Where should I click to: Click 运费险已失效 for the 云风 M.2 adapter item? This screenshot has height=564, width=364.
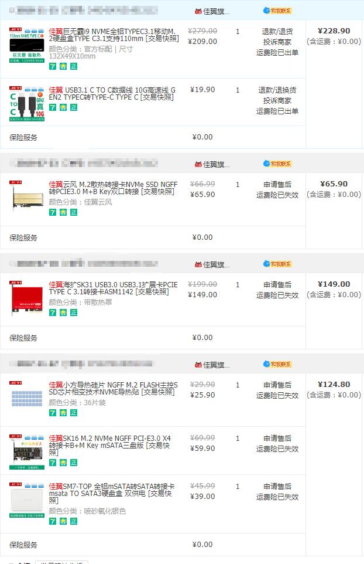tap(277, 195)
